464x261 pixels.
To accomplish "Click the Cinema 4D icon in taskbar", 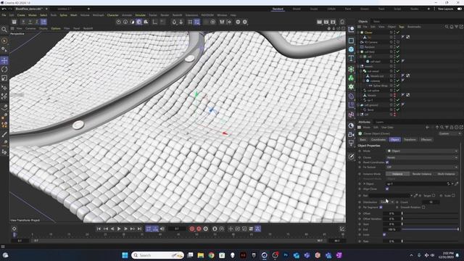I will pos(264,255).
